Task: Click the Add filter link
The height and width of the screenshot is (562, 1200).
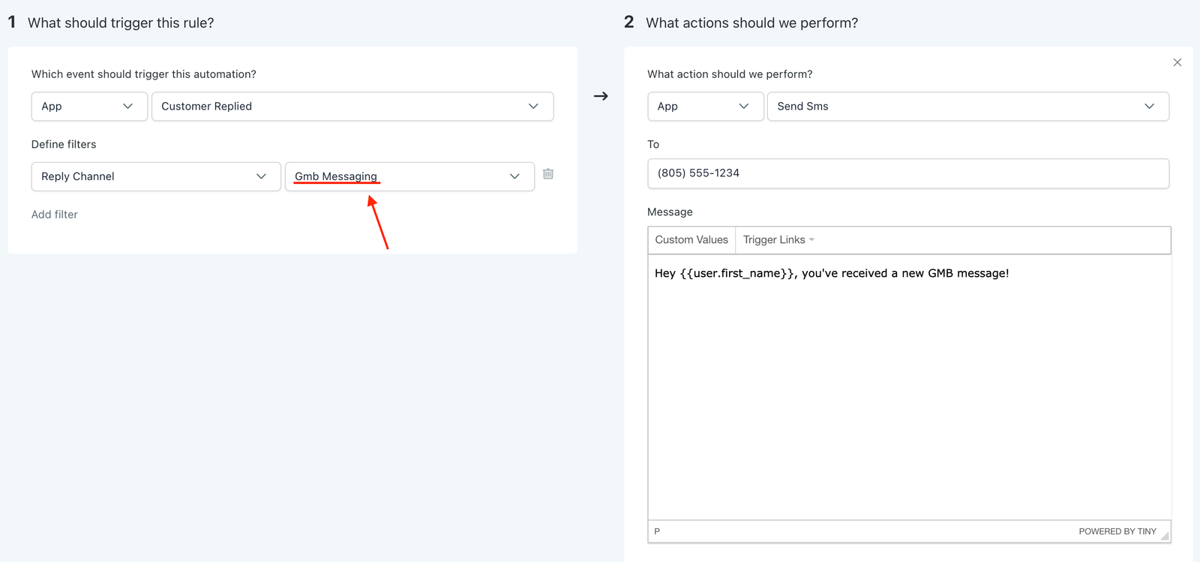Action: click(55, 215)
